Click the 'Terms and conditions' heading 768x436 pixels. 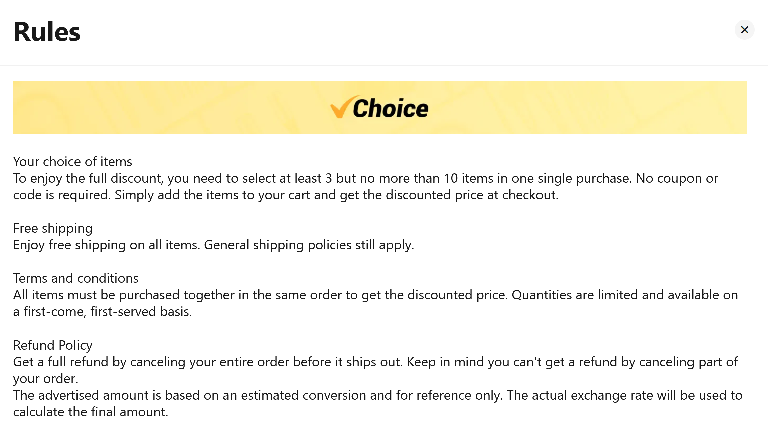76,278
